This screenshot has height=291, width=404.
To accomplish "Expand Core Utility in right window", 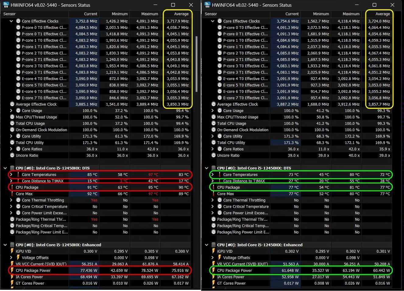I will click(213, 136).
